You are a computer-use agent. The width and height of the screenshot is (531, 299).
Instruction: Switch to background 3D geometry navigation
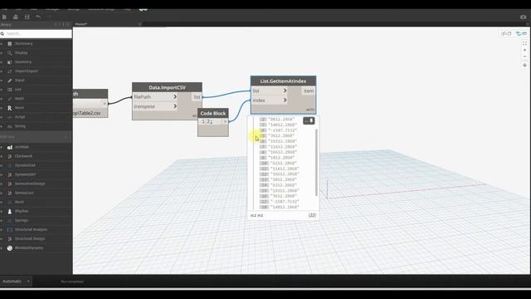[506, 33]
